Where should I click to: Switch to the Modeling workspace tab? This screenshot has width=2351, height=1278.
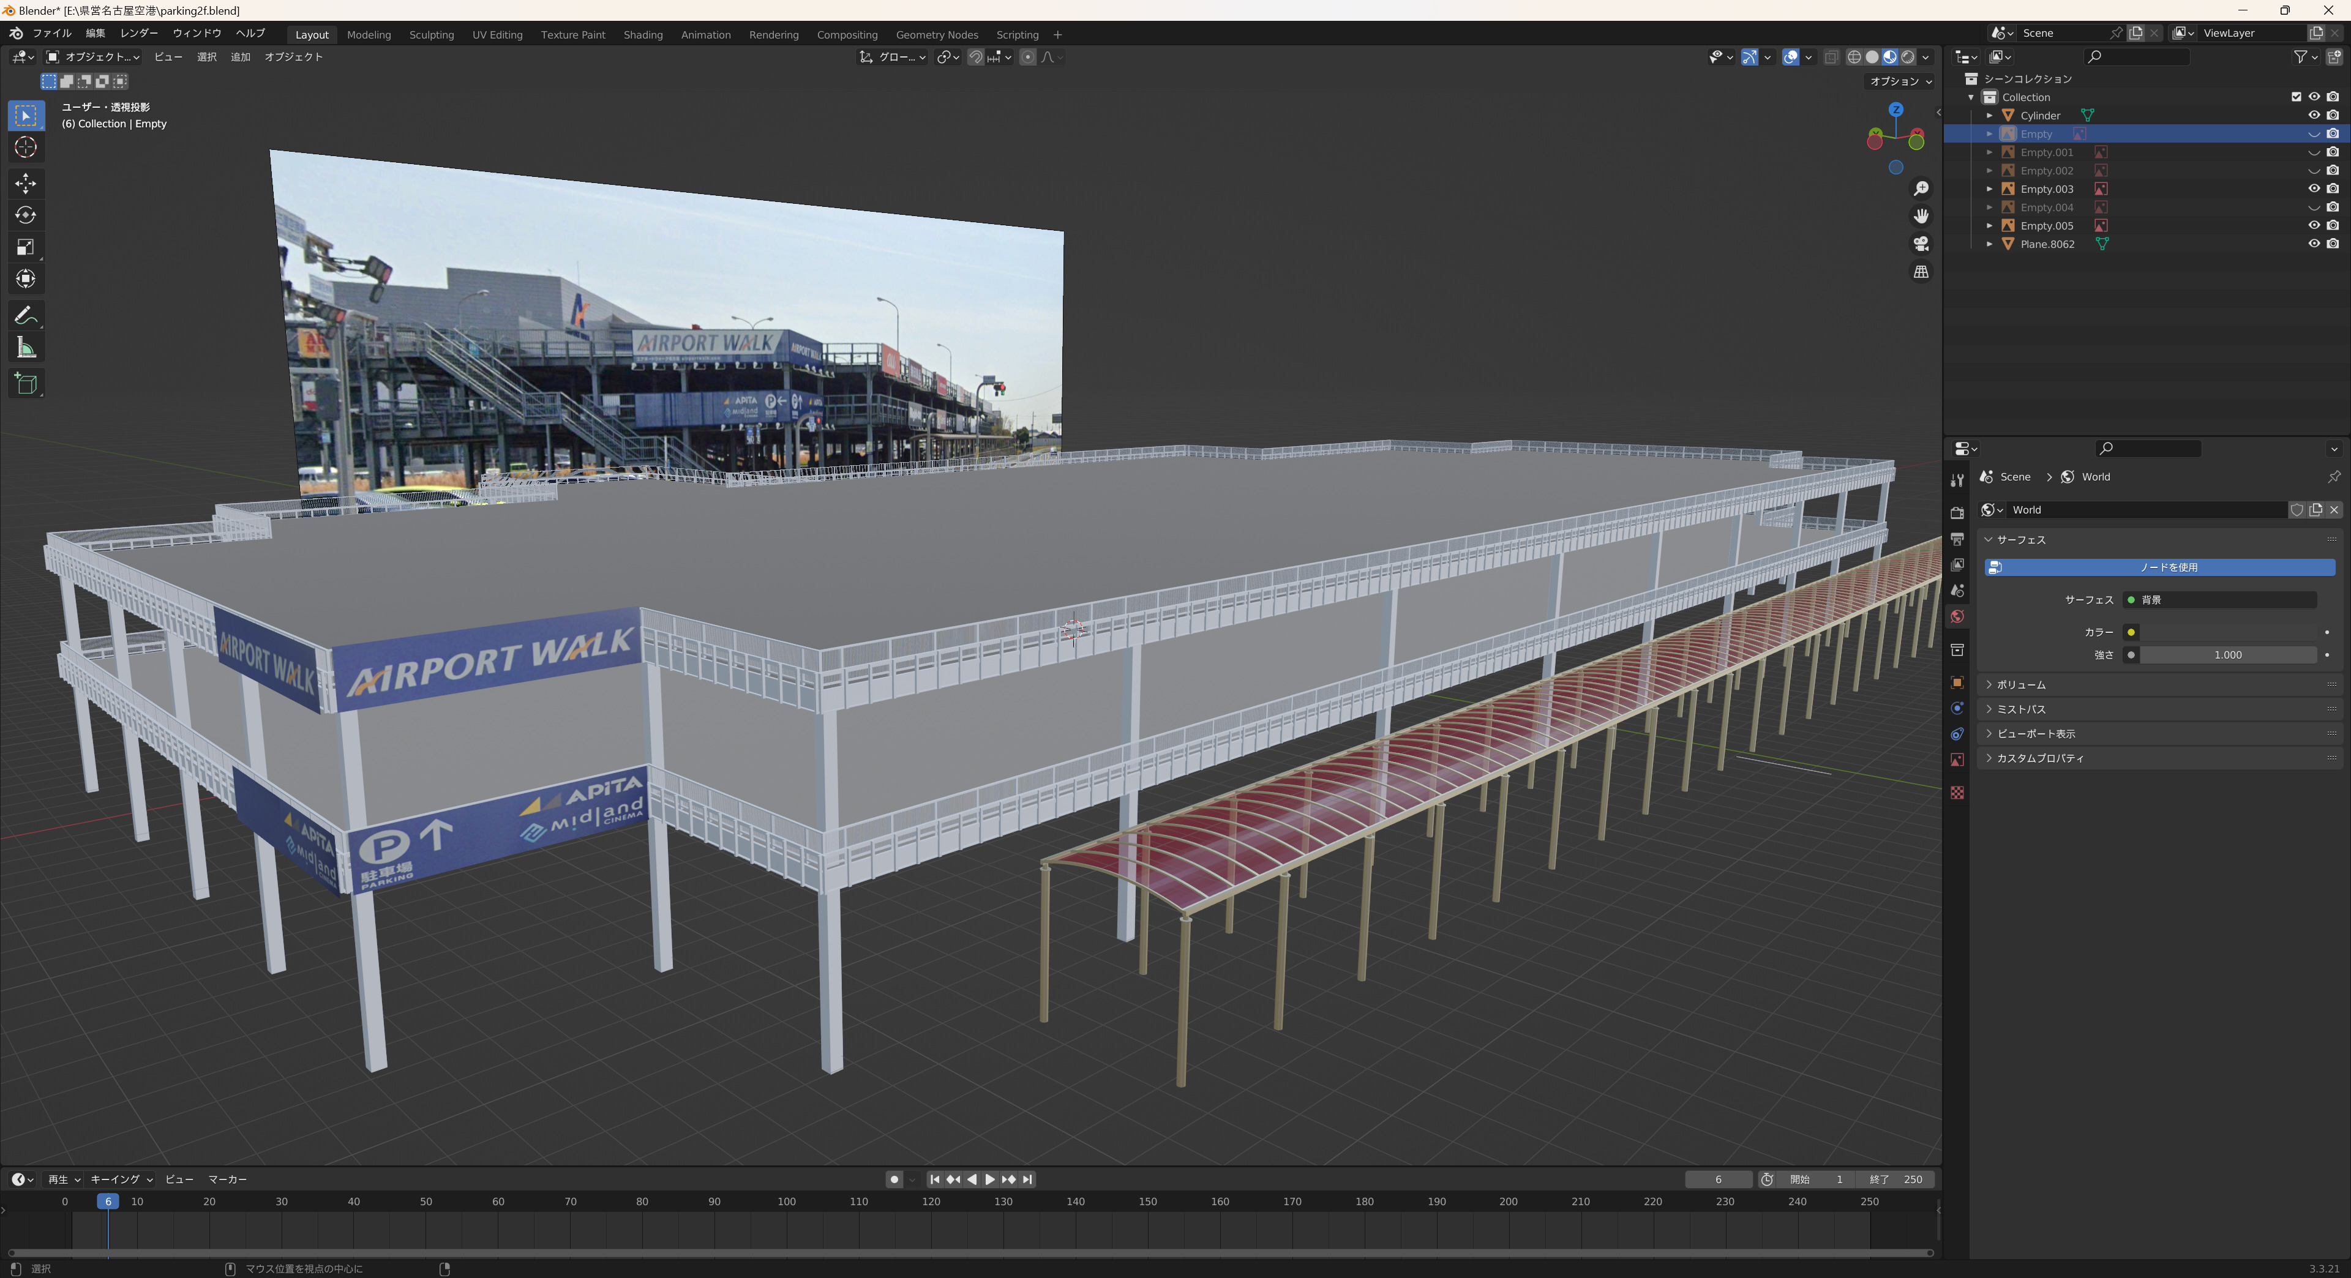click(369, 35)
